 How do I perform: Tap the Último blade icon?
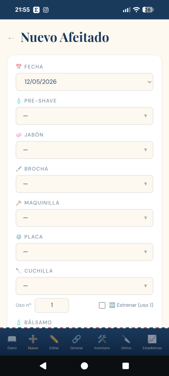click(126, 339)
